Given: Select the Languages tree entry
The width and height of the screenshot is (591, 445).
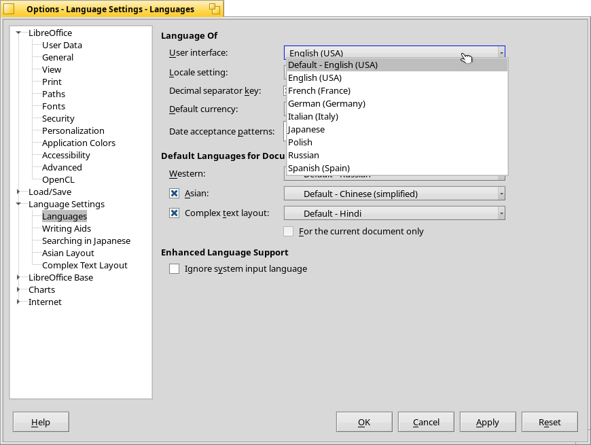Looking at the screenshot, I should coord(65,216).
